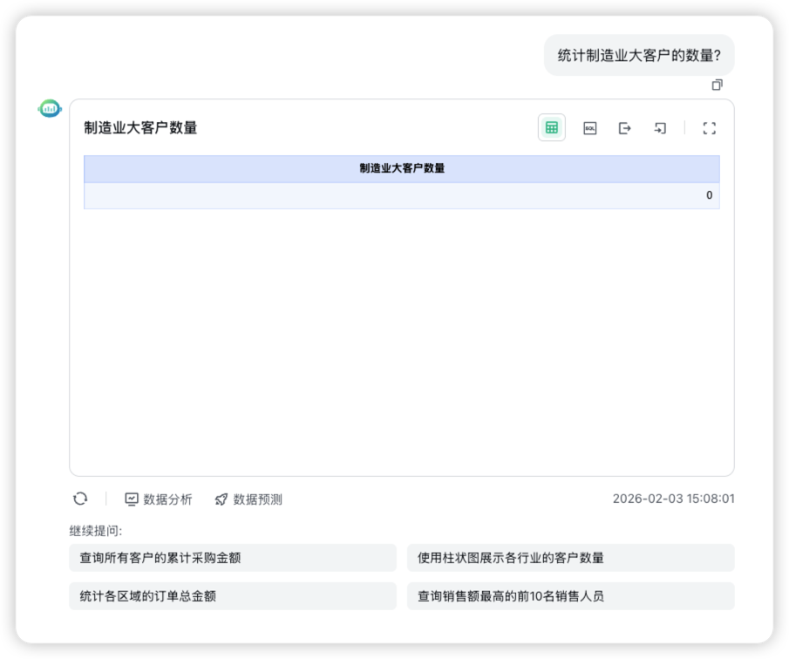Open 数据分析 data analysis feature
The width and height of the screenshot is (789, 659).
tap(159, 499)
